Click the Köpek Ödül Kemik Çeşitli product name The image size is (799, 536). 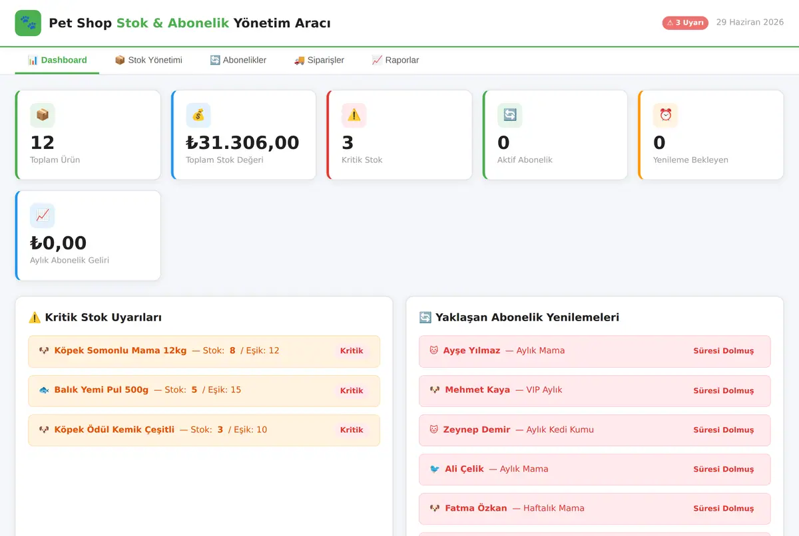tap(115, 430)
